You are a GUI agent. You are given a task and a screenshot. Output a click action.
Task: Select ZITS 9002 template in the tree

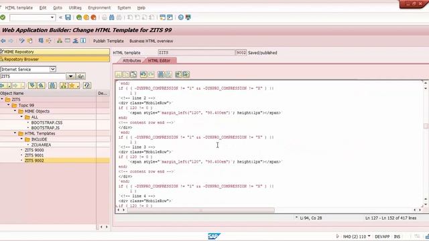click(x=34, y=161)
